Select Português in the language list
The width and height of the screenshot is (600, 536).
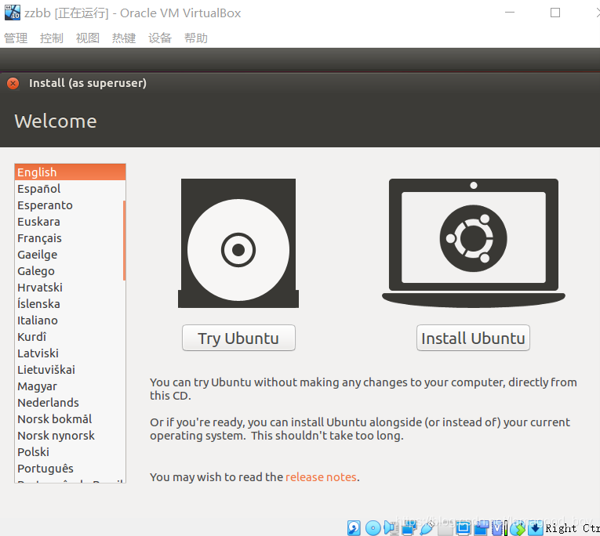pos(70,468)
